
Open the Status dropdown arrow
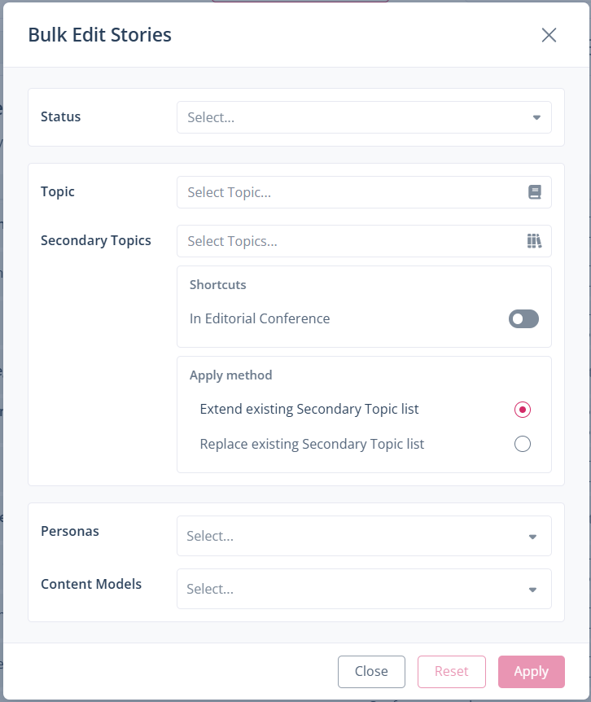point(536,117)
